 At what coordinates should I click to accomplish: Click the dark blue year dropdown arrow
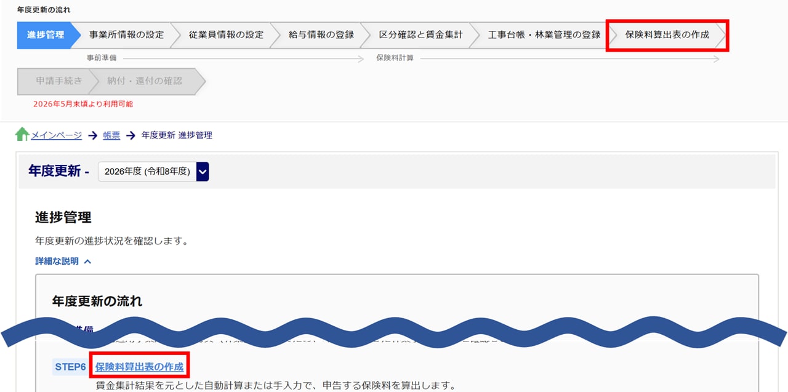click(x=203, y=172)
